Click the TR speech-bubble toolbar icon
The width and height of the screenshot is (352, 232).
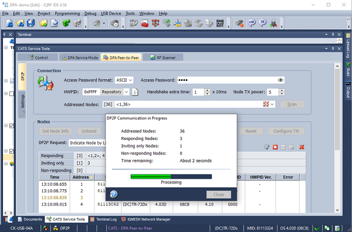[262, 23]
